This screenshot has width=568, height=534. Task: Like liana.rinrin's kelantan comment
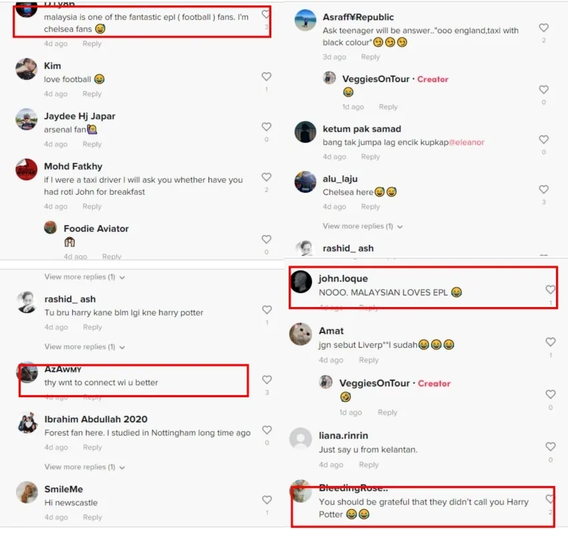coord(550,447)
